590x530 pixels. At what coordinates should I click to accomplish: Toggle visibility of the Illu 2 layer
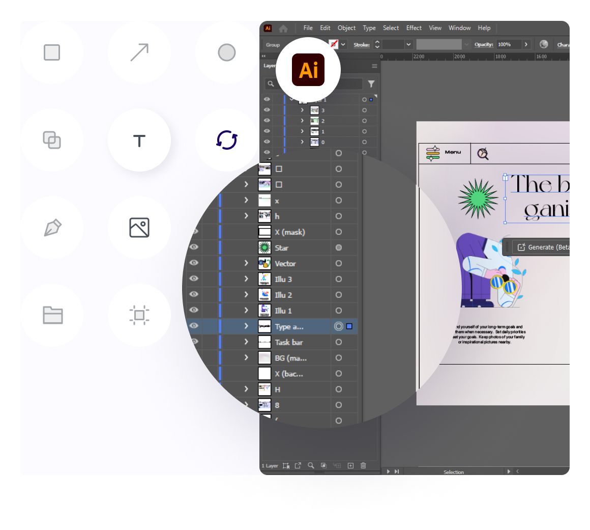[194, 294]
